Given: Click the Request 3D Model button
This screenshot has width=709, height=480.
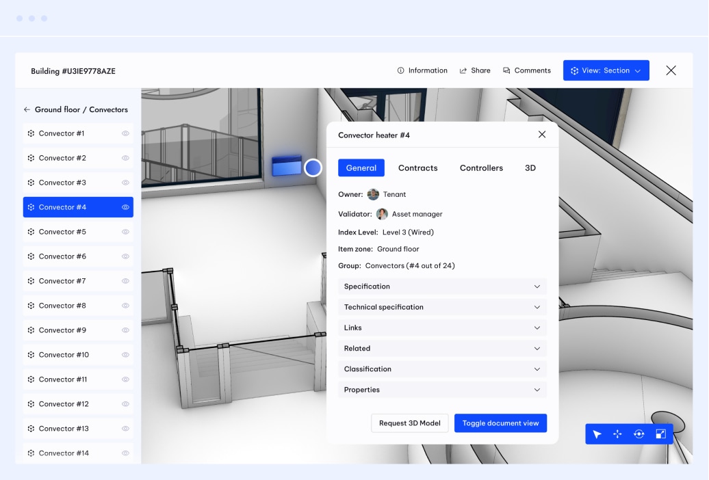Looking at the screenshot, I should 410,423.
